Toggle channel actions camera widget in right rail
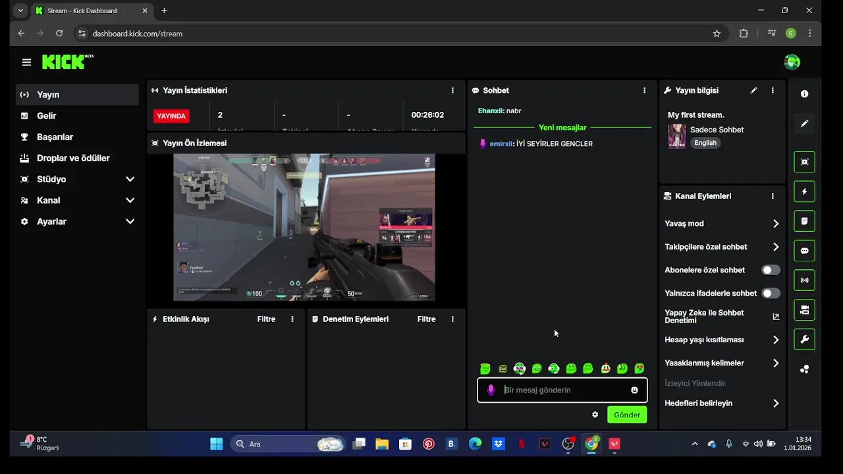 [804, 309]
